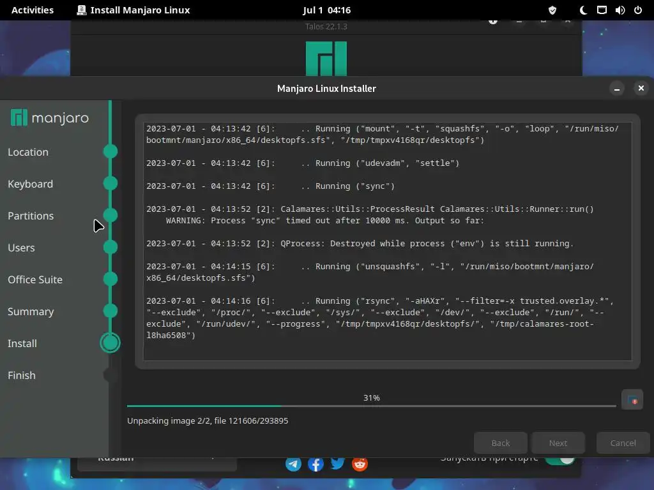Click the shield security tray icon
This screenshot has width=654, height=490.
552,10
